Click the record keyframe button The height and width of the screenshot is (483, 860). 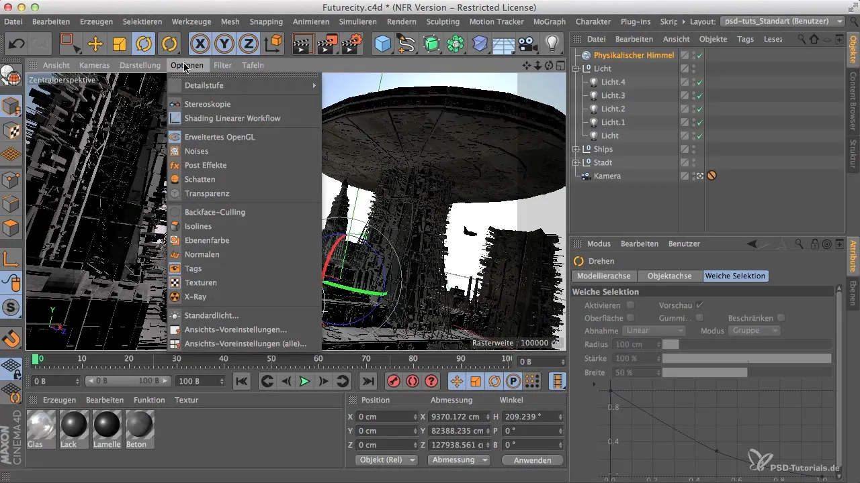coord(394,381)
